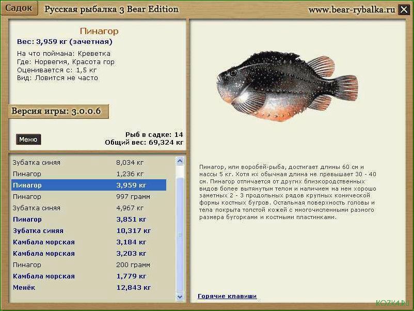Click the scroll-up arrow of the fish list
Screen dimensions: 414x311
pos(180,161)
